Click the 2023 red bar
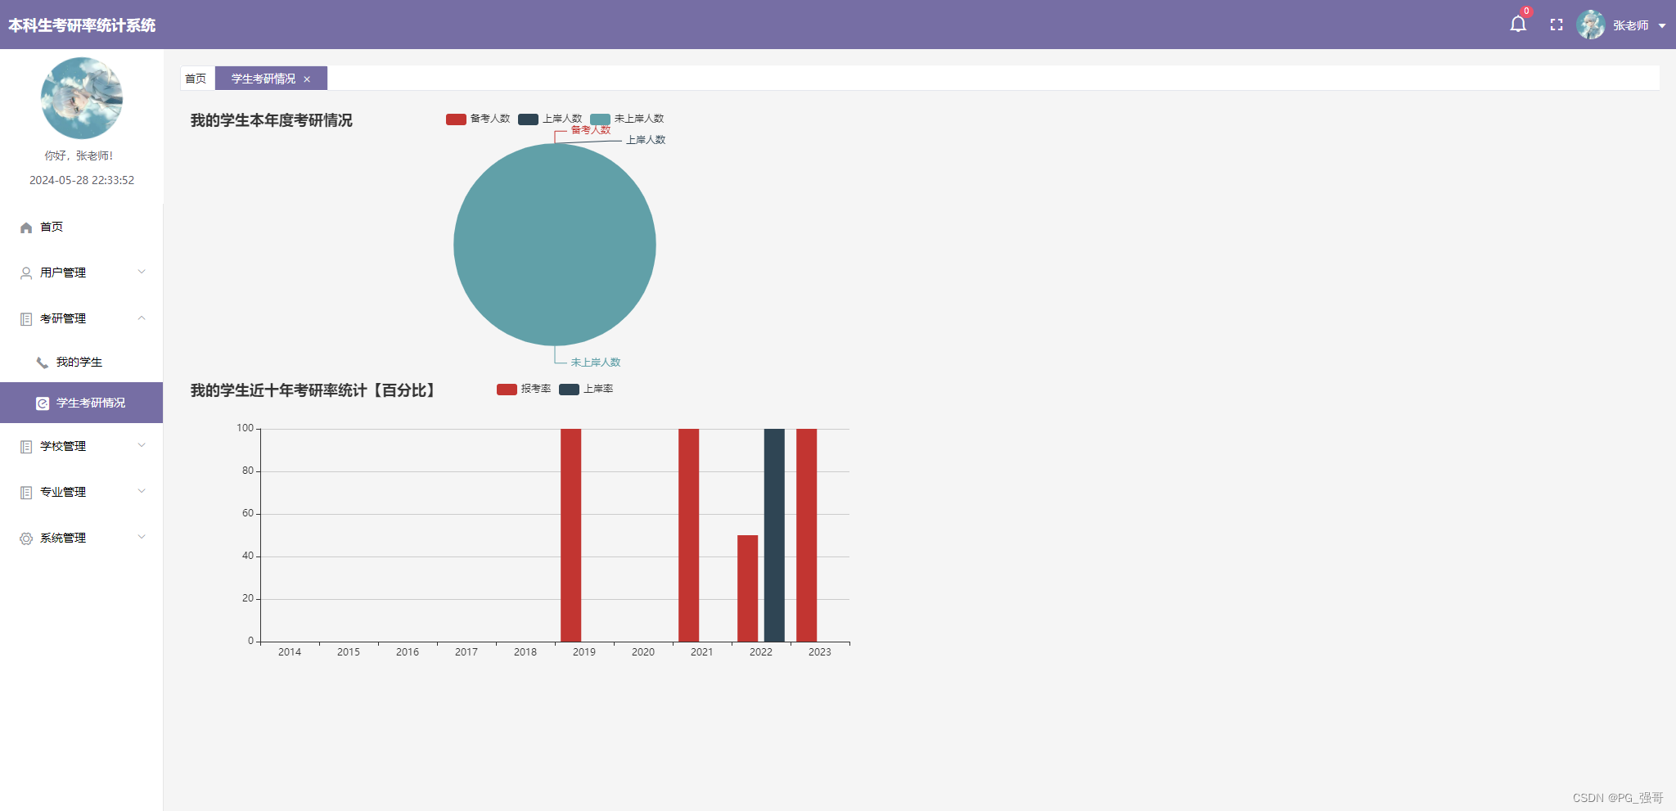Viewport: 1676px width, 811px height. coord(807,535)
